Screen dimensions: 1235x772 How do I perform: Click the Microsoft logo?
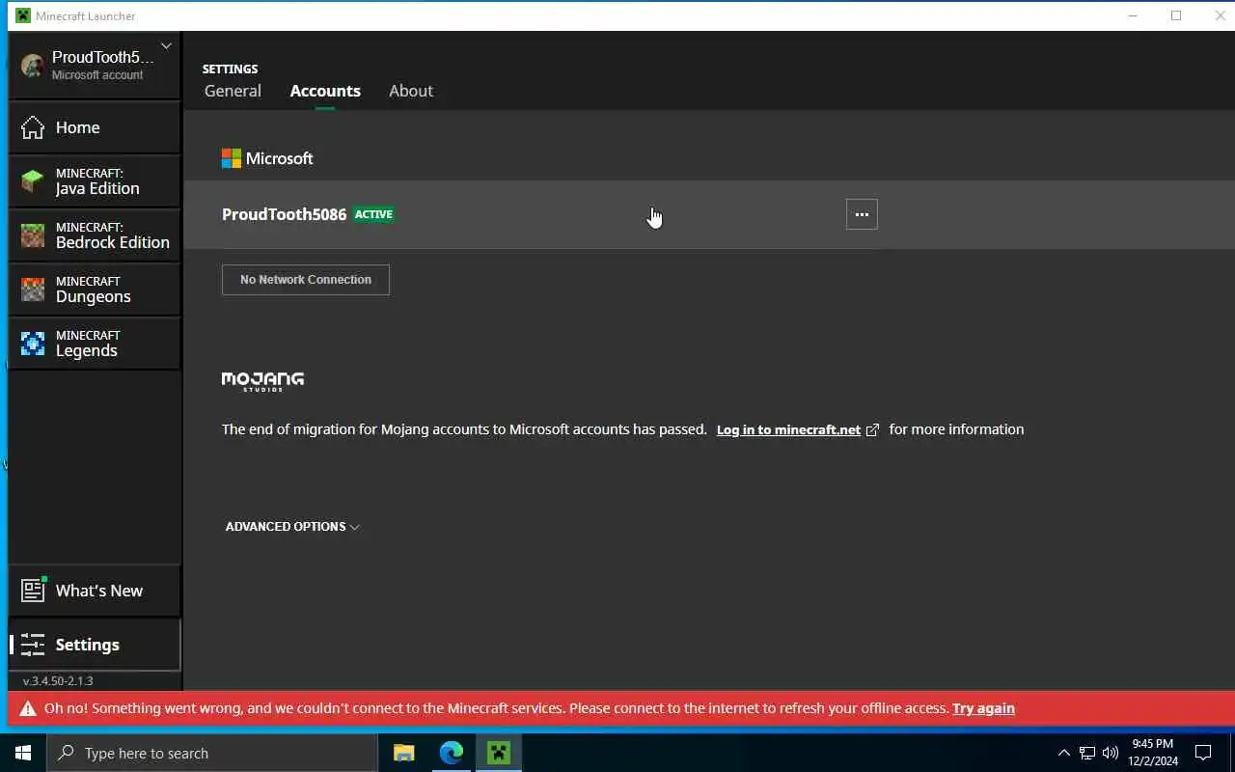pyautogui.click(x=267, y=158)
